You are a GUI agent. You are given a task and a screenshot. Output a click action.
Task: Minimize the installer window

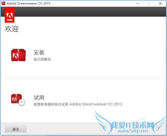point(138,3)
